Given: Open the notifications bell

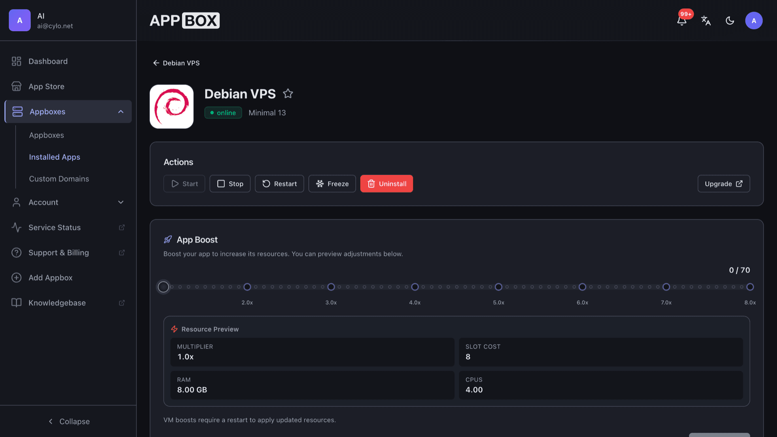Looking at the screenshot, I should tap(682, 21).
